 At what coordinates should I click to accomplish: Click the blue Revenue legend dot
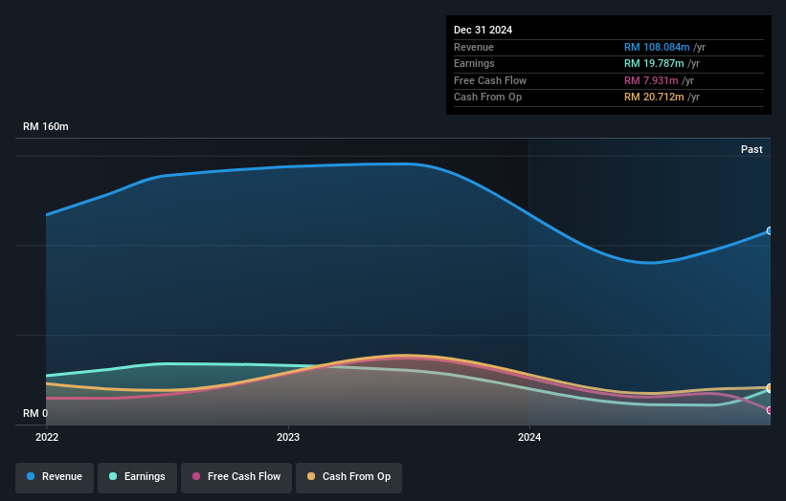click(31, 476)
